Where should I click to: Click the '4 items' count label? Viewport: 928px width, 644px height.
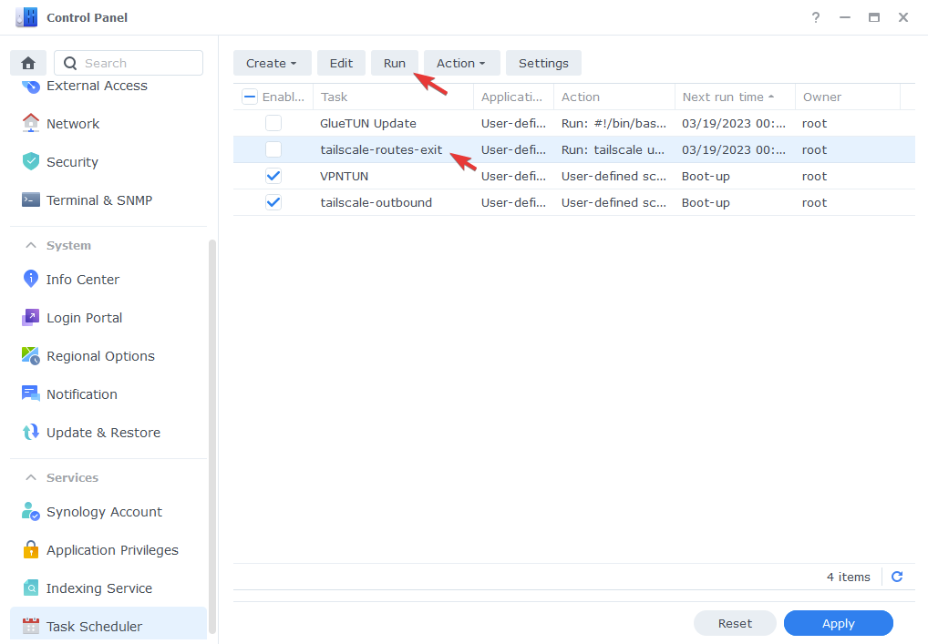[848, 577]
